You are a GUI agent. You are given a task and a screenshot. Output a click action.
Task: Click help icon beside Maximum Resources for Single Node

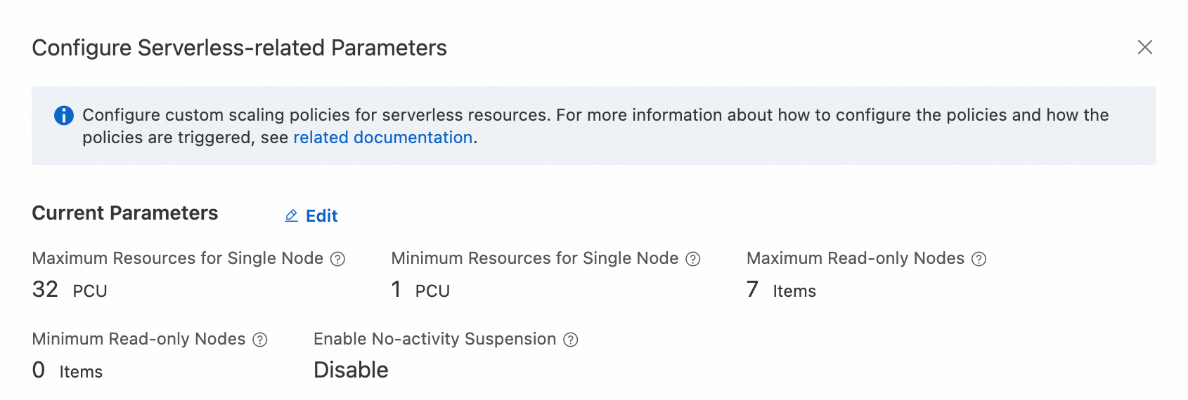tap(338, 259)
